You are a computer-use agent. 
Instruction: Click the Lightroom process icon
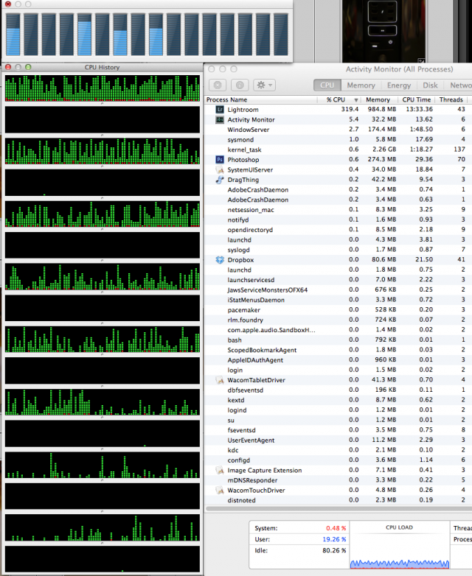coord(220,110)
